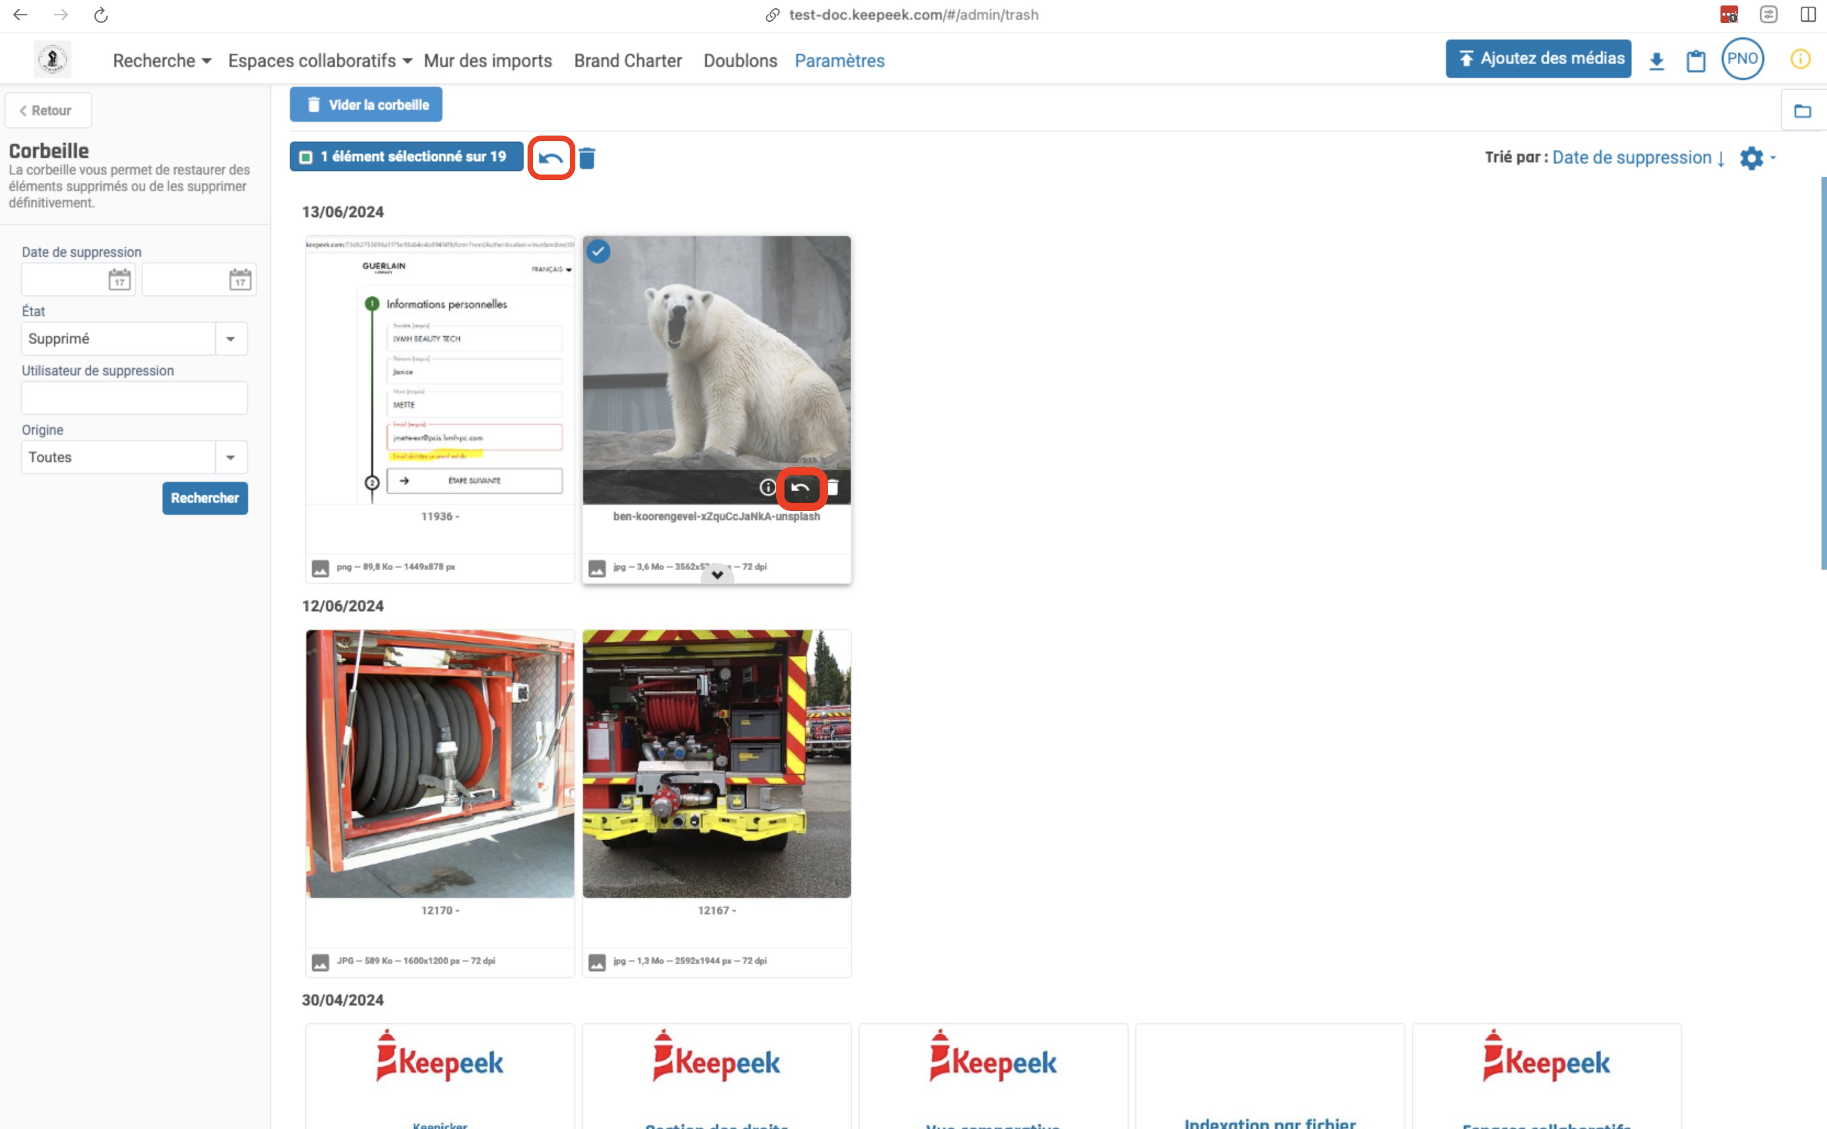Open browser sidebar split view icon
1827x1129 pixels.
click(1808, 14)
